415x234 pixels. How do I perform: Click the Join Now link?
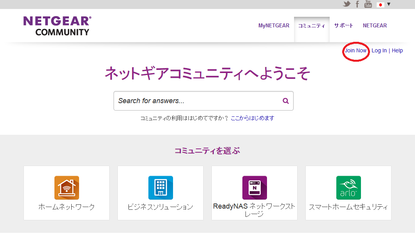(355, 50)
